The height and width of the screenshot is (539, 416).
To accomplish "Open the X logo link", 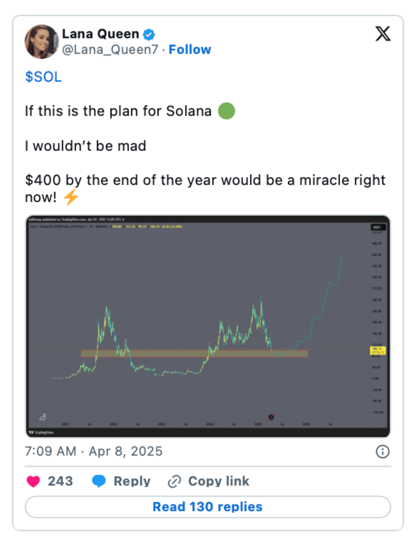I will click(383, 33).
